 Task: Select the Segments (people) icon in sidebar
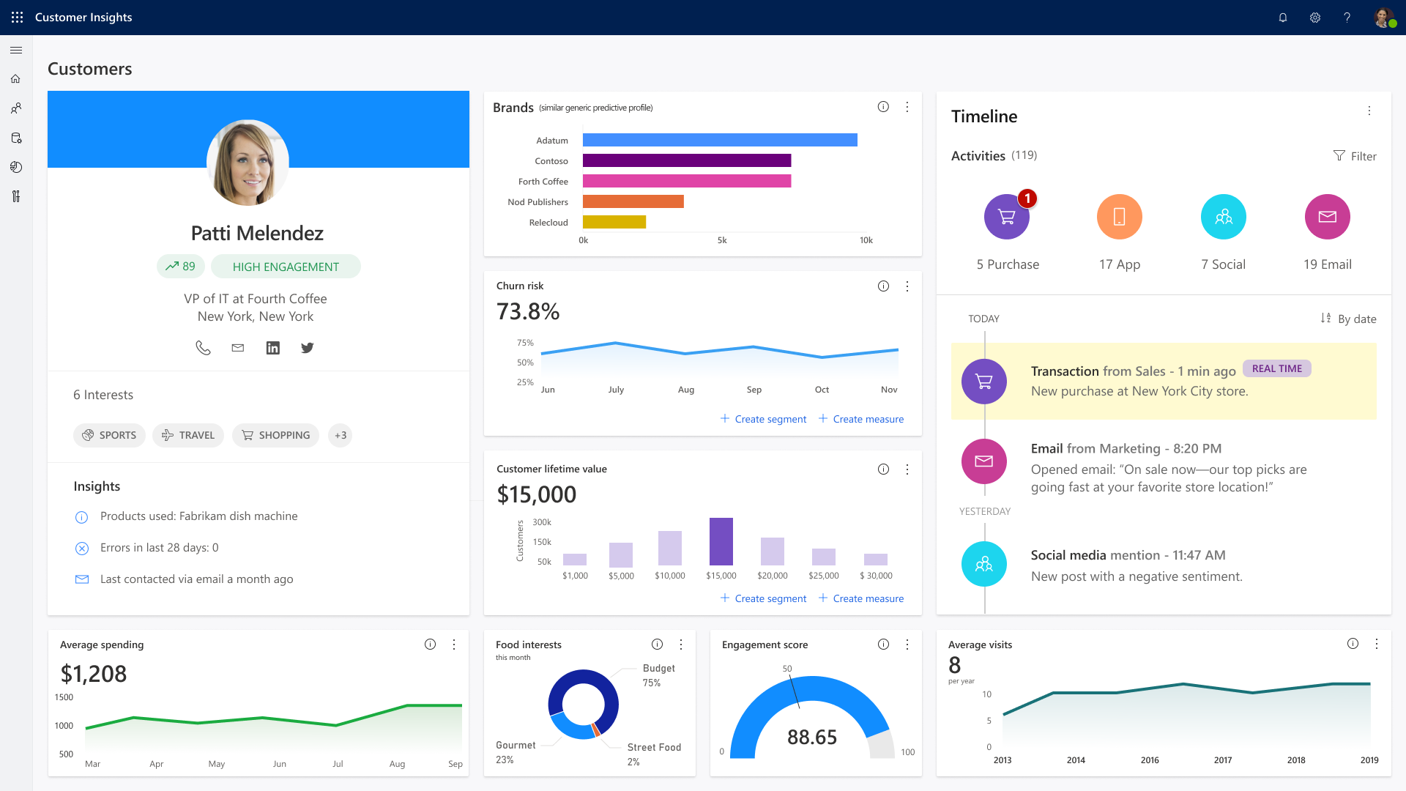16,108
